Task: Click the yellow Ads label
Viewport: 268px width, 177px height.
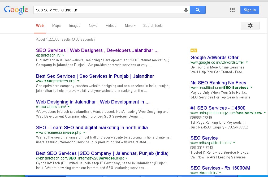Action: pyautogui.click(x=194, y=50)
